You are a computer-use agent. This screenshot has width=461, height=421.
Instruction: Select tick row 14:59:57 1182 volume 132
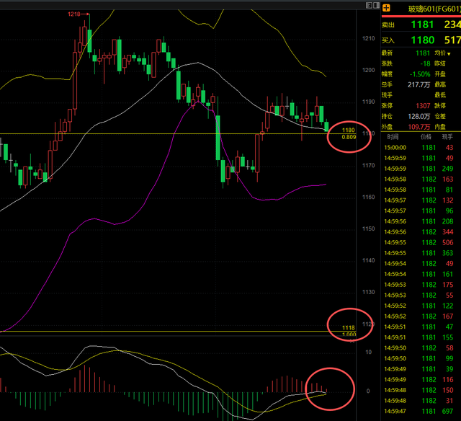[421, 200]
